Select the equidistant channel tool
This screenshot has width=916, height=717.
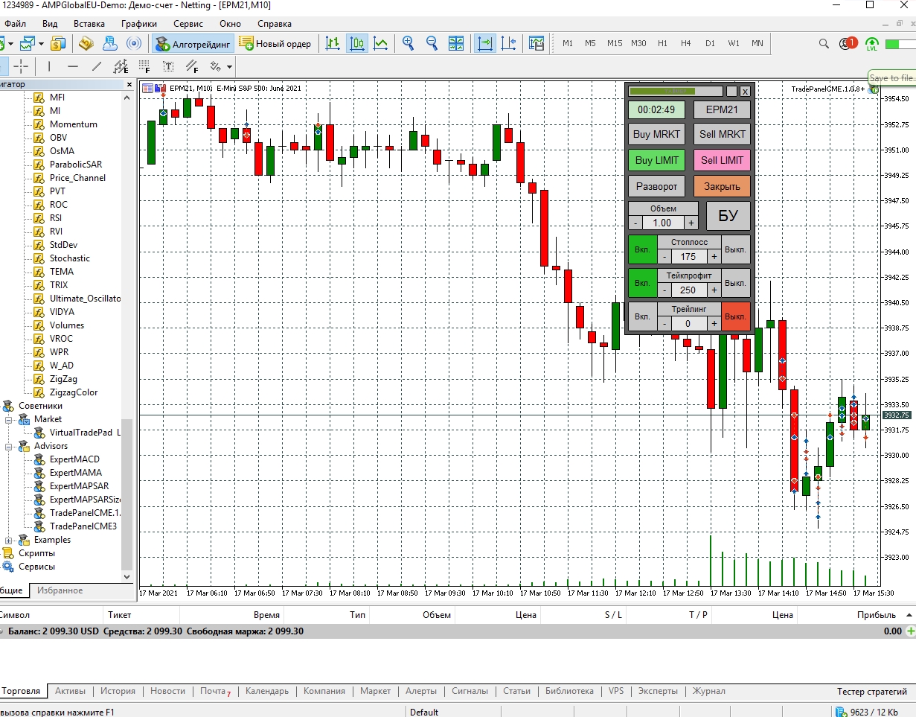coord(121,66)
